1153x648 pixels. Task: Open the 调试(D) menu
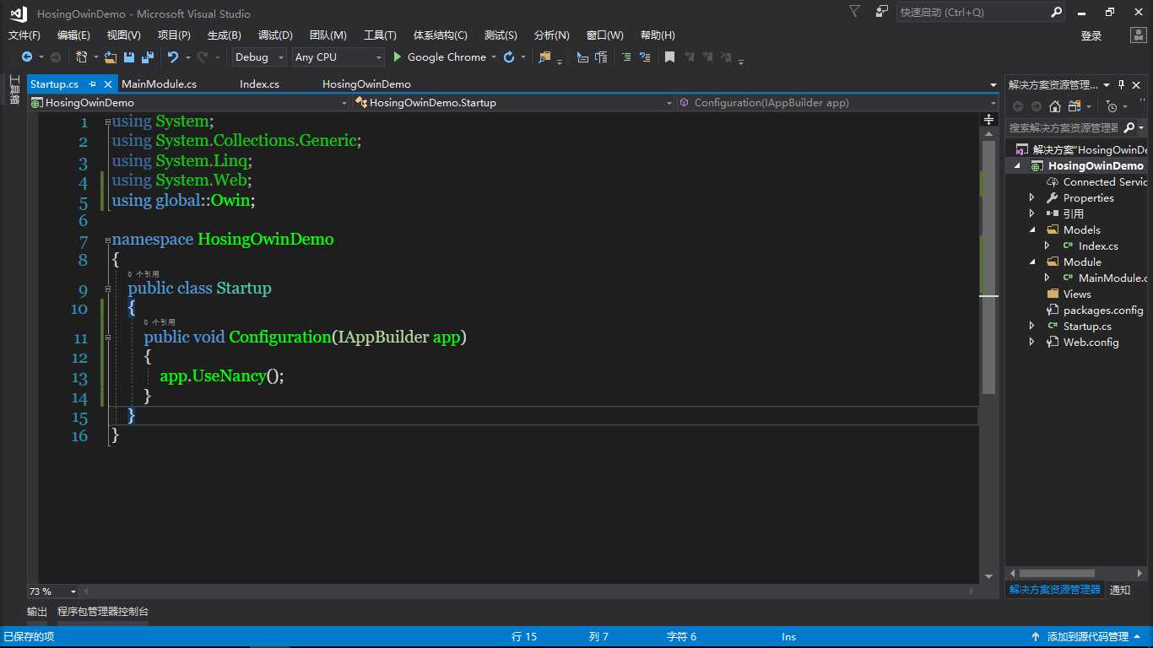pyautogui.click(x=275, y=35)
